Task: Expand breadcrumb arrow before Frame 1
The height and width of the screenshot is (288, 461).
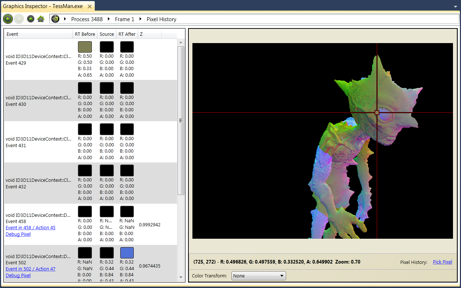Action: pos(109,19)
